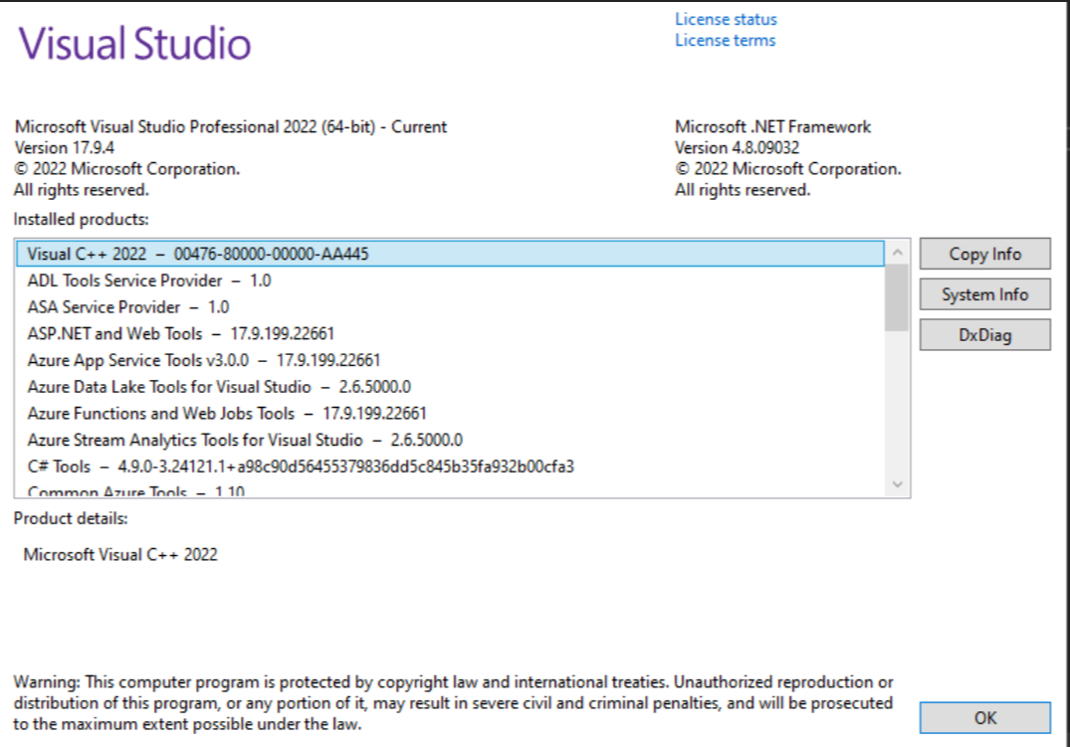Click the Copy Info button
This screenshot has height=747, width=1070.
(983, 254)
